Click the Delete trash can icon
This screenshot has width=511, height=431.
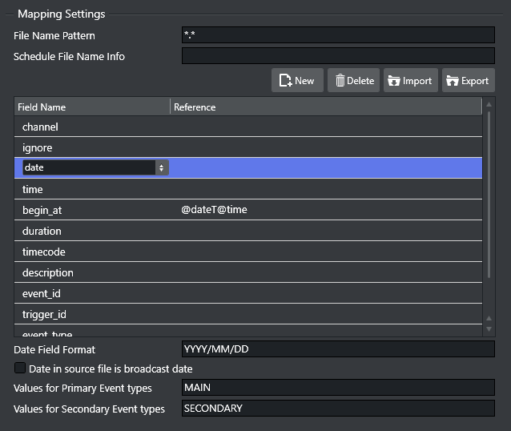coord(340,81)
